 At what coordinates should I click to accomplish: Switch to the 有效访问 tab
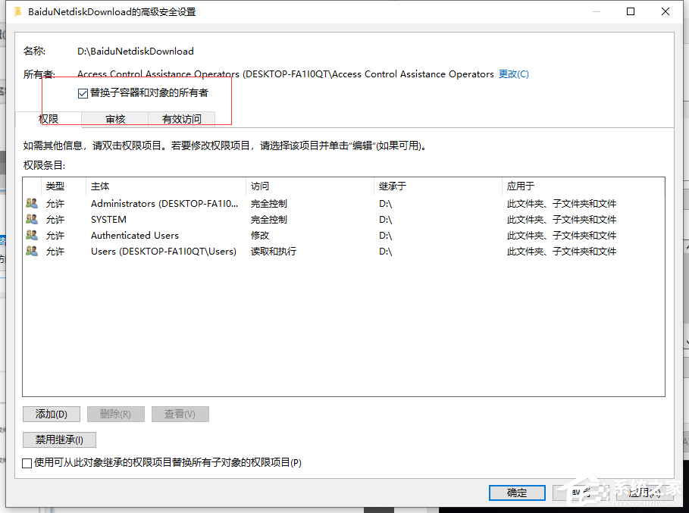pyautogui.click(x=182, y=119)
